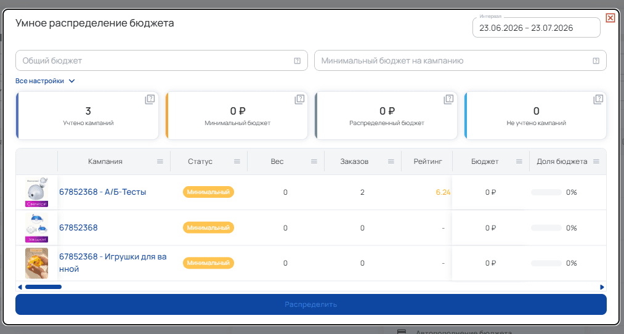Open Заказов column menu icon
The height and width of the screenshot is (334, 624).
pos(391,161)
